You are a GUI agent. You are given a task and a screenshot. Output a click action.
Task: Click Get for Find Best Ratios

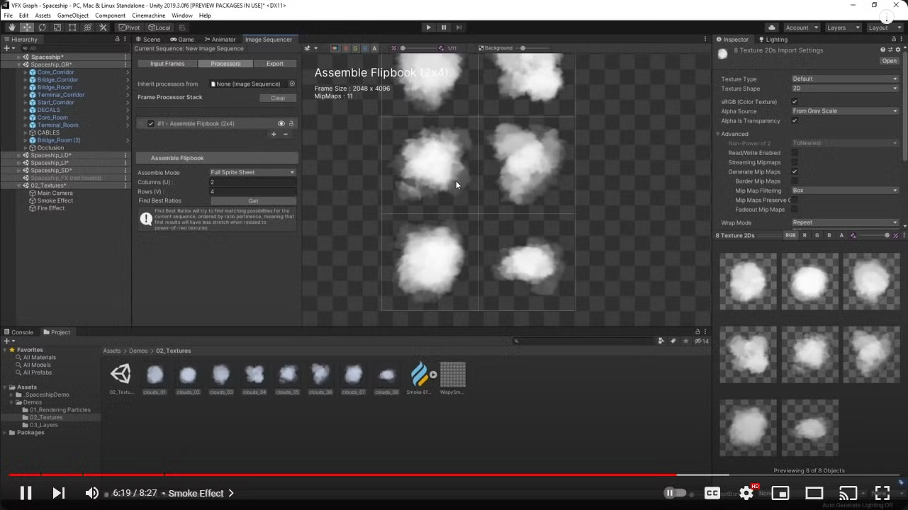point(253,201)
